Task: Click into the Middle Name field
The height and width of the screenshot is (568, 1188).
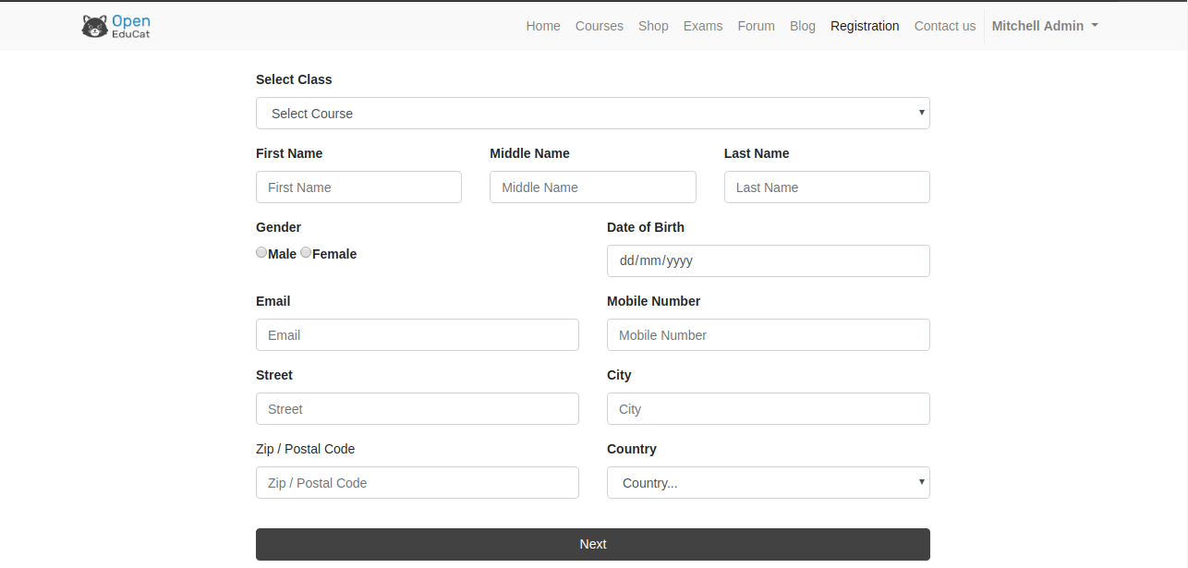Action: [592, 187]
